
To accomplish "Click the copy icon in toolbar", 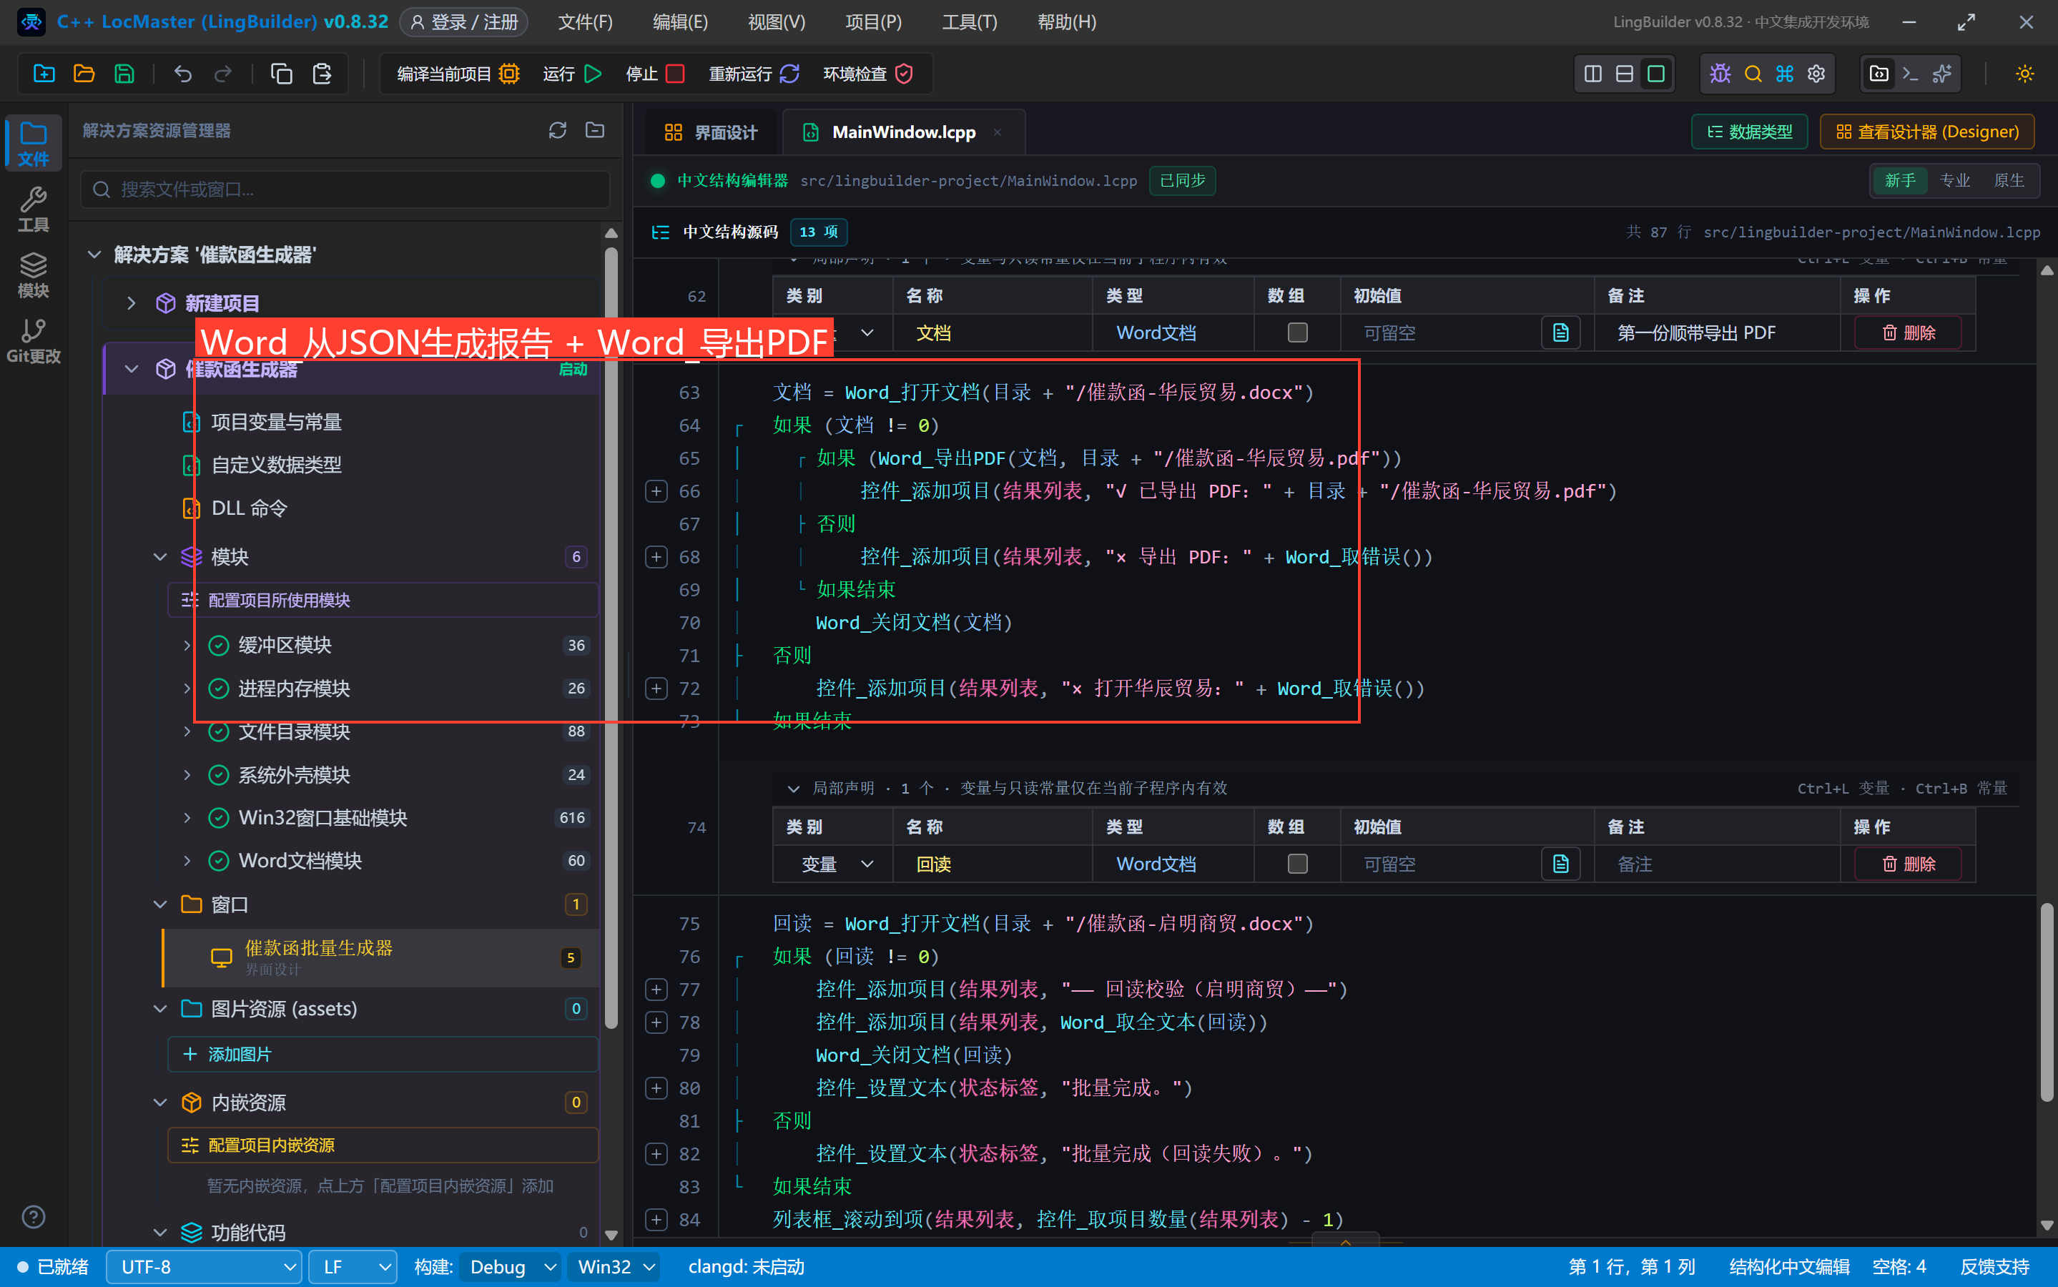I will [x=281, y=74].
